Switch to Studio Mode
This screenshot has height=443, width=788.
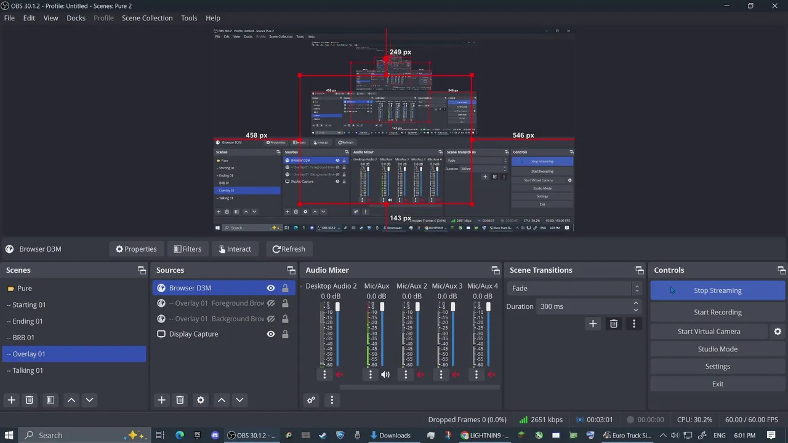click(x=718, y=349)
